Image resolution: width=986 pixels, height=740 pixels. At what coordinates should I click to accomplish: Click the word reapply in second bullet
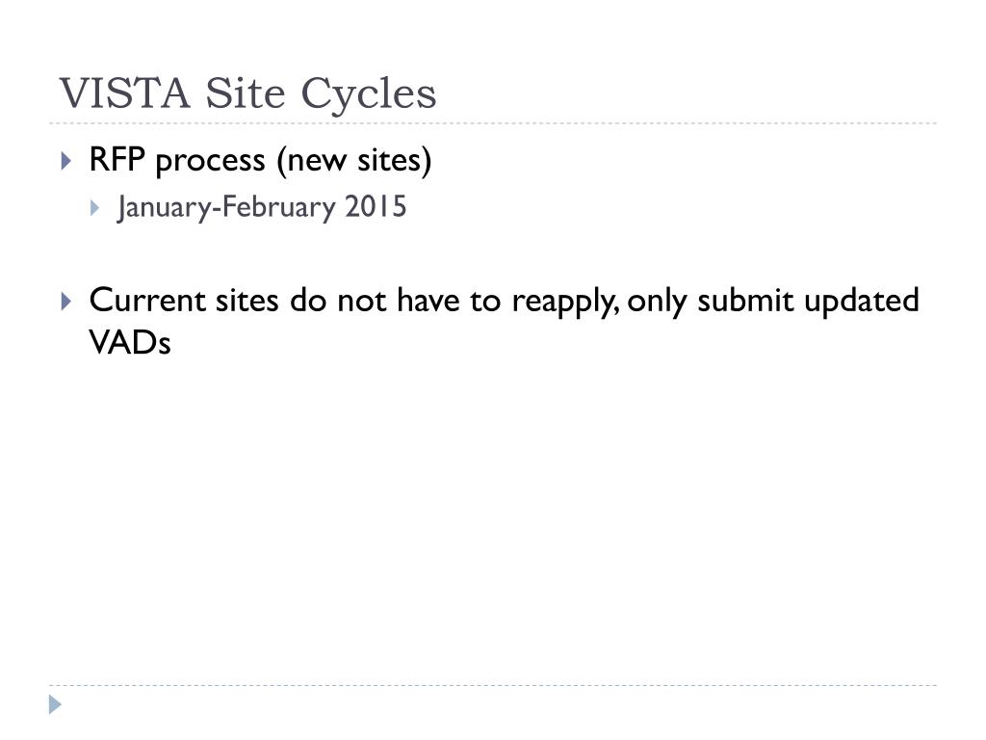click(x=565, y=302)
